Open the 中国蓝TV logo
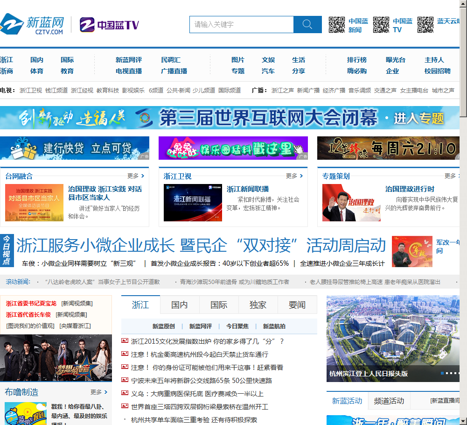This screenshot has height=425, width=467. 109,25
